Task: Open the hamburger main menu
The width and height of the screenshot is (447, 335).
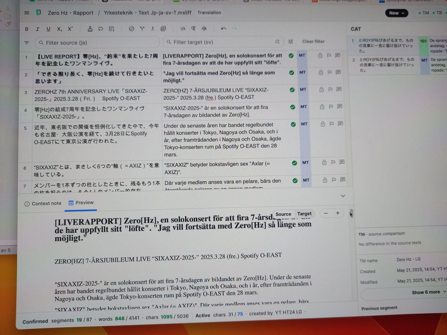Action: pyautogui.click(x=26, y=13)
